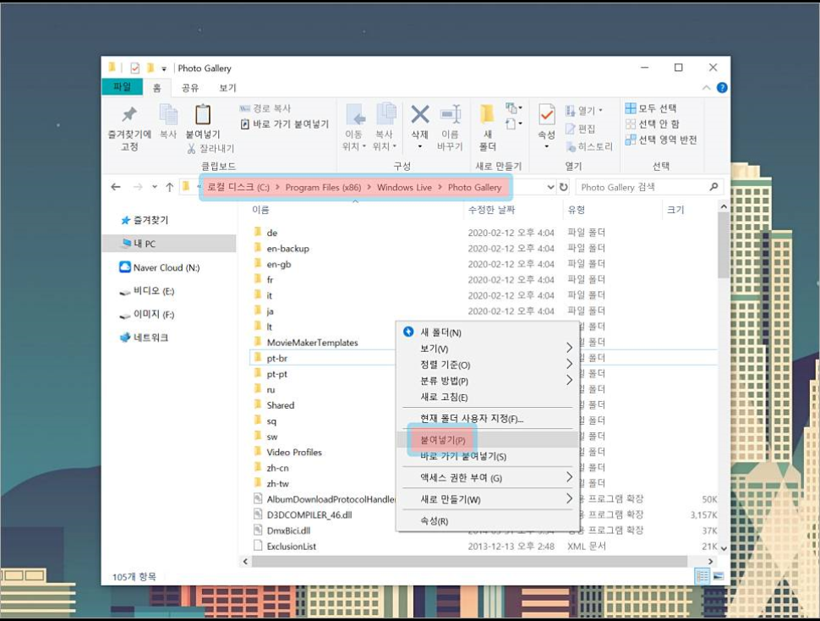Open the Help question mark icon
The image size is (820, 621).
pyautogui.click(x=722, y=88)
